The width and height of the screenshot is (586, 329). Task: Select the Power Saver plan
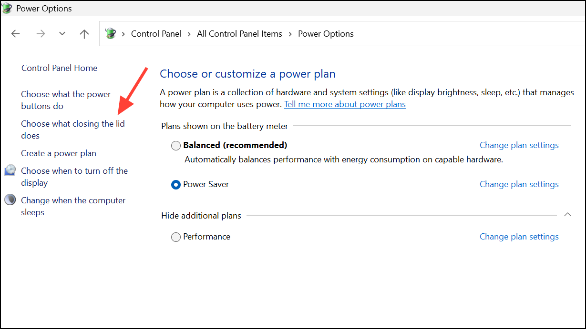(175, 184)
